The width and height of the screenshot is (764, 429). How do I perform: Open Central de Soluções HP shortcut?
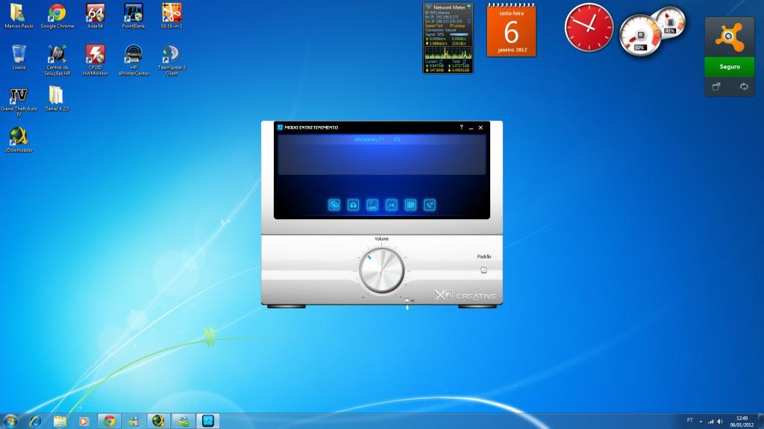[57, 60]
